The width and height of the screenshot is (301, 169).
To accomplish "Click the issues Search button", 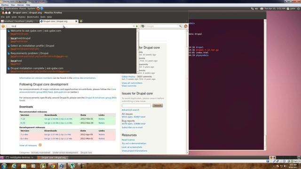I will pos(158,106).
